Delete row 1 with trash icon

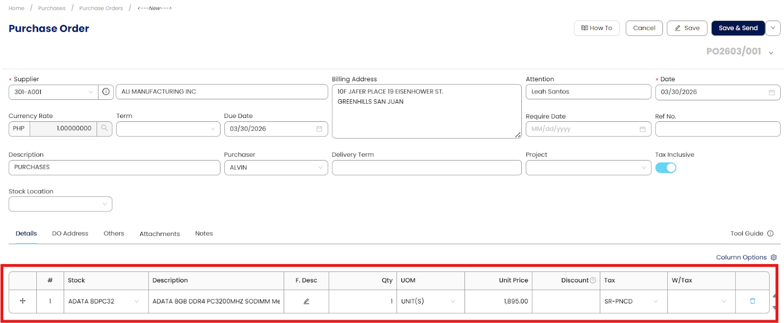tap(753, 301)
